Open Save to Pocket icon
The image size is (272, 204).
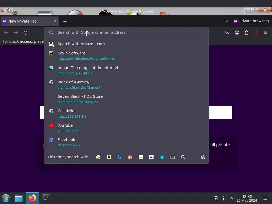coord(227,32)
